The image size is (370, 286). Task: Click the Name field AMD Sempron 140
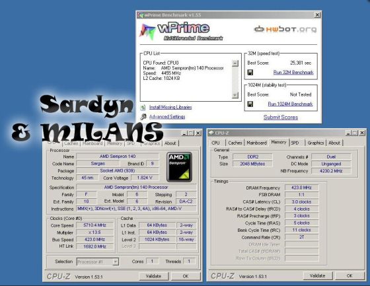point(118,157)
